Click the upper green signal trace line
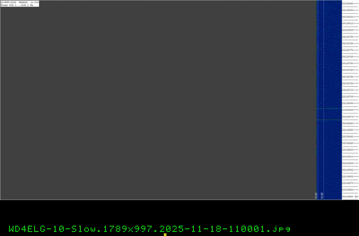Viewport: 359px width, 236px height. (x=329, y=109)
